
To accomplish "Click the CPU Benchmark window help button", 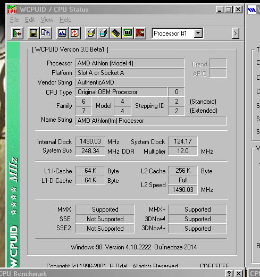I will point(229,273).
